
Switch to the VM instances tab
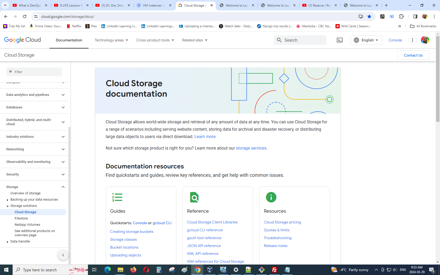coord(154,5)
